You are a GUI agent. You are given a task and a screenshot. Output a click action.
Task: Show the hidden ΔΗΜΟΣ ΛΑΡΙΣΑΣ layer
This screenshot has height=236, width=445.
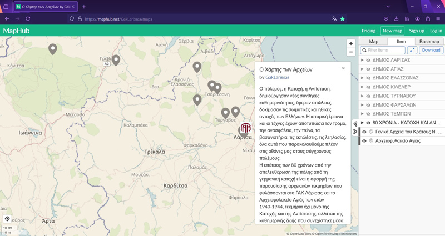(368, 60)
